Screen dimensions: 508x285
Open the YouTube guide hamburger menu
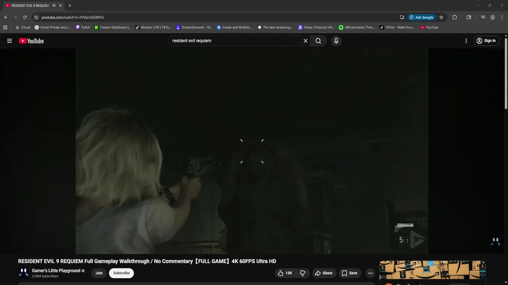tap(10, 41)
